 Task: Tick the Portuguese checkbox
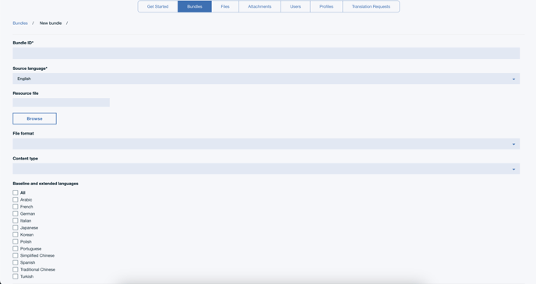click(x=16, y=248)
